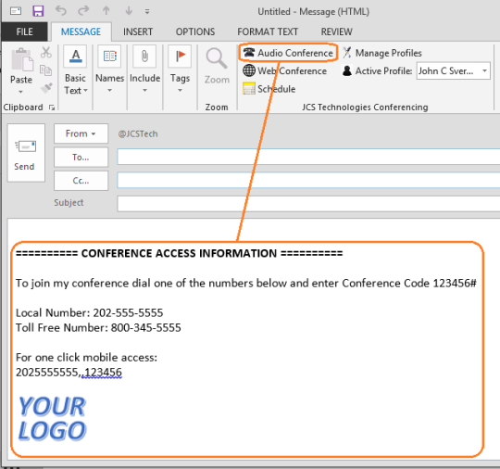Click the Schedule calendar button
The height and width of the screenshot is (469, 500).
pyautogui.click(x=269, y=89)
